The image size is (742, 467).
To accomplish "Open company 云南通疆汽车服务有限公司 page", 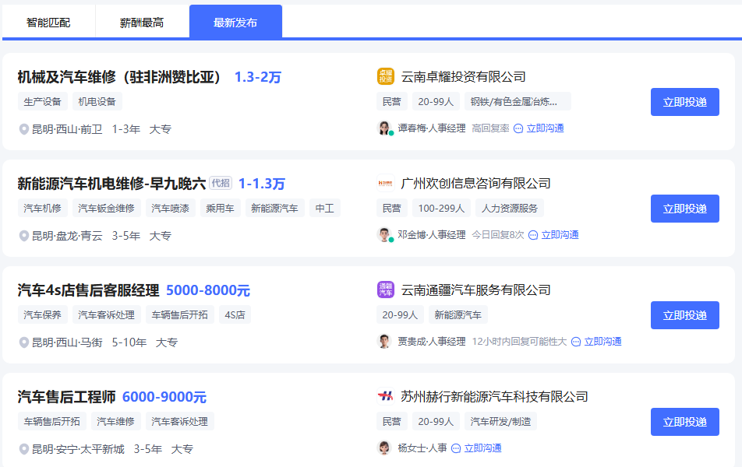I will [x=475, y=290].
